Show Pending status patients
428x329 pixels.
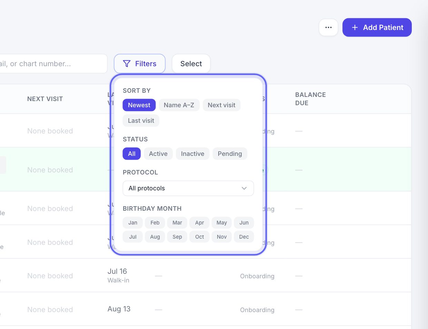[230, 154]
